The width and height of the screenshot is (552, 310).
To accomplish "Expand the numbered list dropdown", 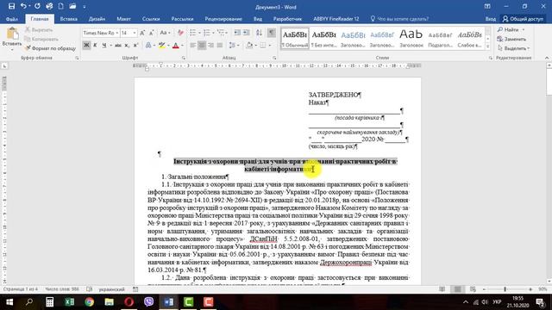I will click(213, 33).
